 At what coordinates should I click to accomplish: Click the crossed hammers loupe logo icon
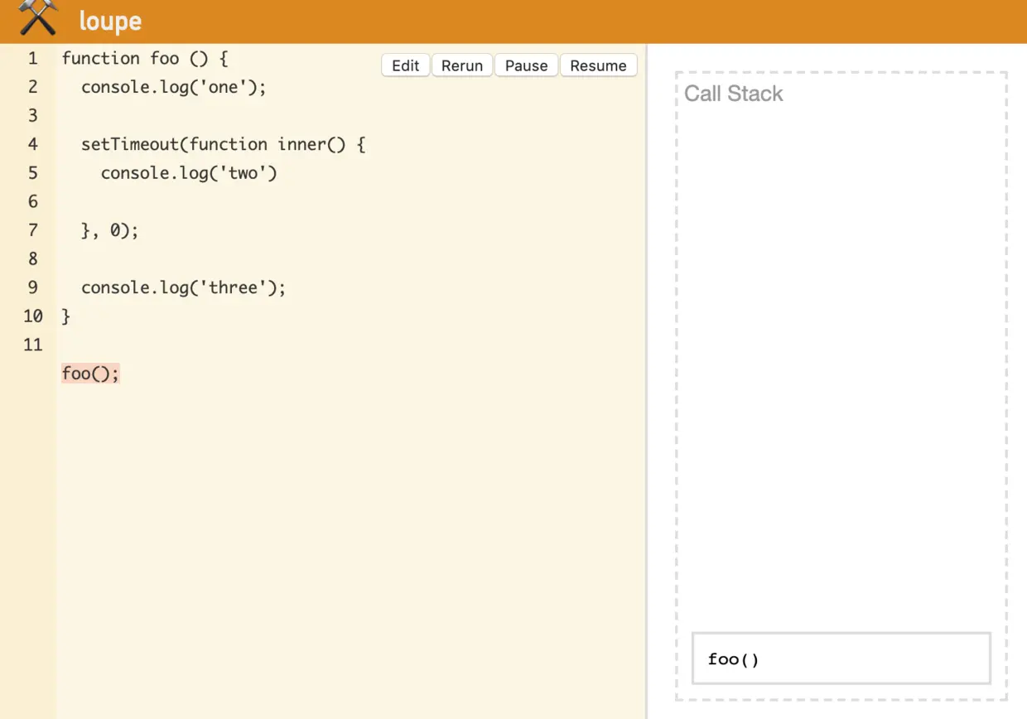pyautogui.click(x=38, y=18)
